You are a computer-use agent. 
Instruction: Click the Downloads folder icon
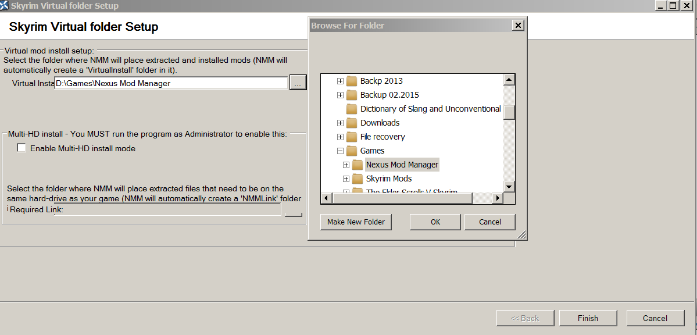pos(352,123)
